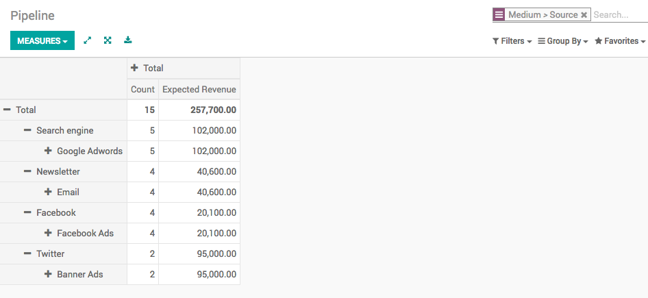Image resolution: width=648 pixels, height=298 pixels.
Task: Expand the Facebook Ads row
Action: pyautogui.click(x=49, y=233)
